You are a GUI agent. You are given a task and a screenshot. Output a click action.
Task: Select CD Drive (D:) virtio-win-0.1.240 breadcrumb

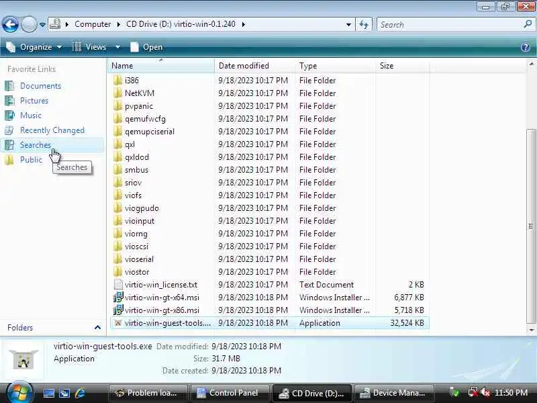(181, 24)
